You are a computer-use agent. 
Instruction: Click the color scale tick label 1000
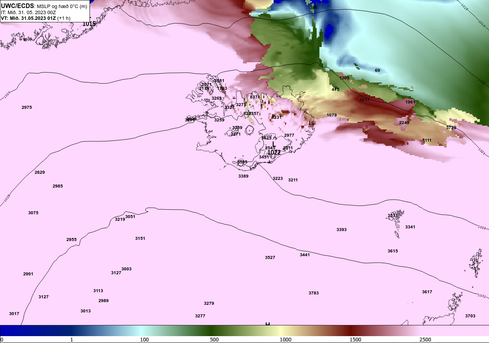click(286, 340)
